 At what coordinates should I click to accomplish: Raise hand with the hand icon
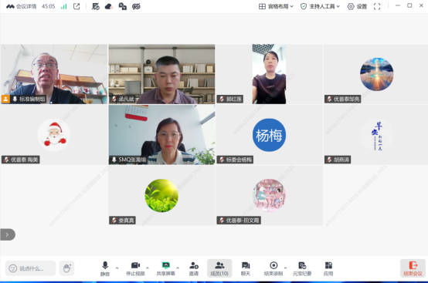(x=67, y=268)
